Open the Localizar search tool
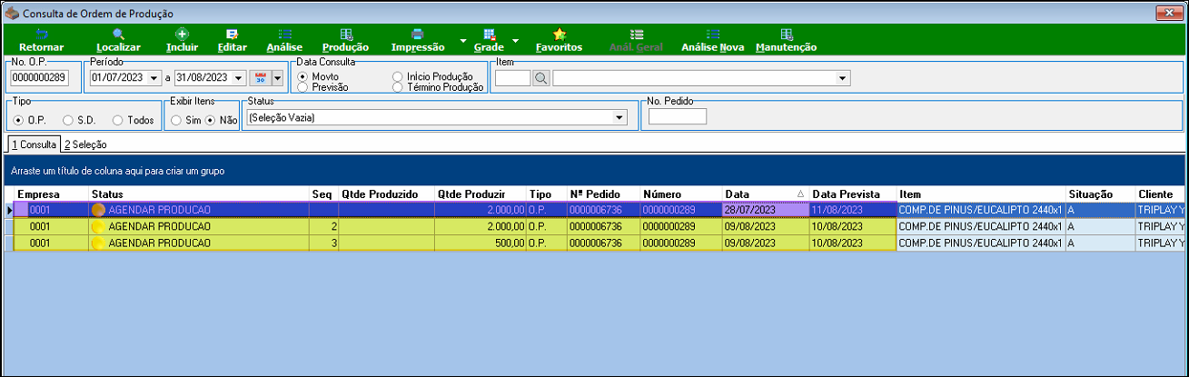 coord(118,40)
